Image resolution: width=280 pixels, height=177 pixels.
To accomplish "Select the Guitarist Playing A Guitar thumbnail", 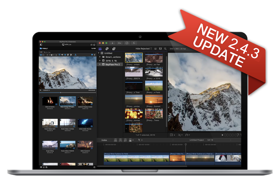I will (x=85, y=101).
